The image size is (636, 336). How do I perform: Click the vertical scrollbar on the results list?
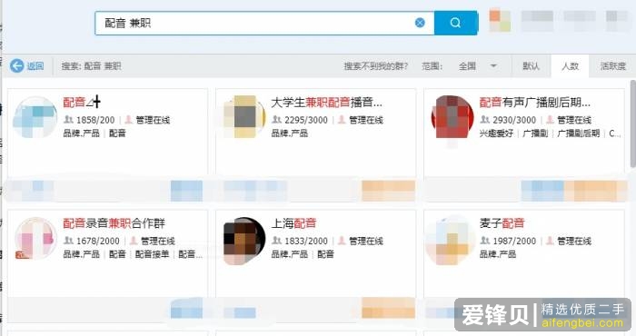632,124
